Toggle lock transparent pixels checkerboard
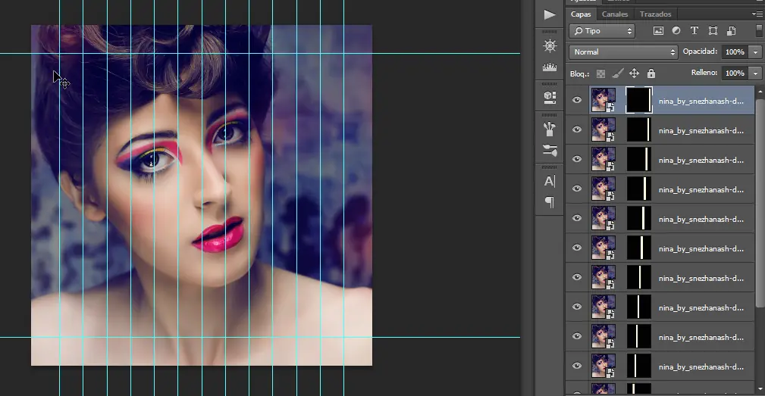The height and width of the screenshot is (396, 765). (600, 73)
